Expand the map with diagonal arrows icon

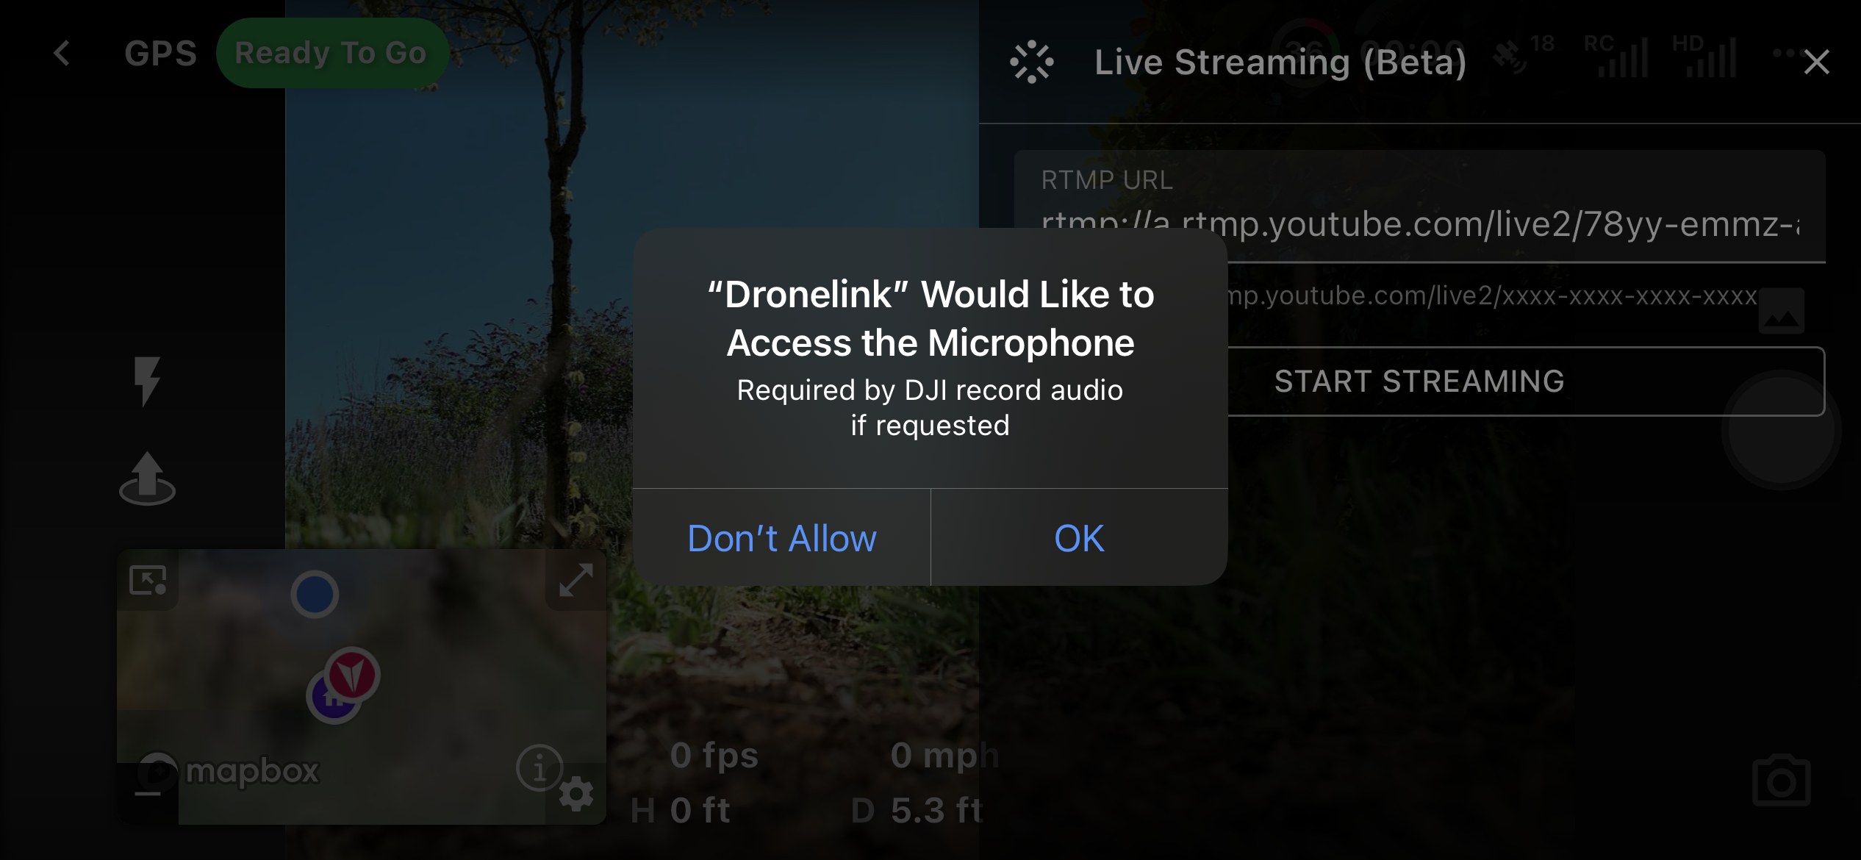point(575,580)
